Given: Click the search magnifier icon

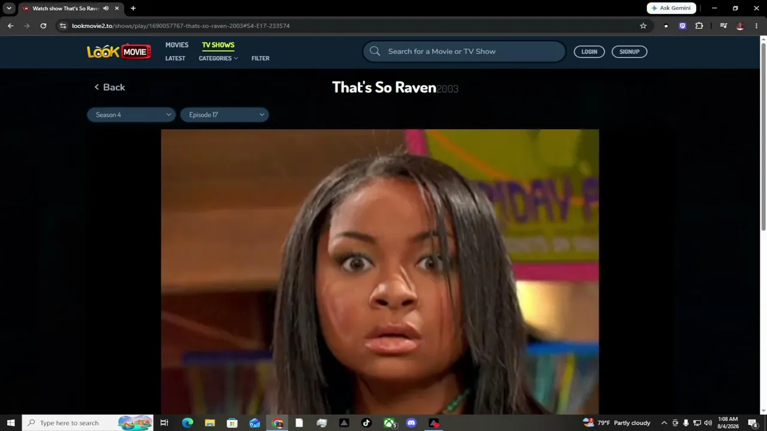Looking at the screenshot, I should 375,51.
